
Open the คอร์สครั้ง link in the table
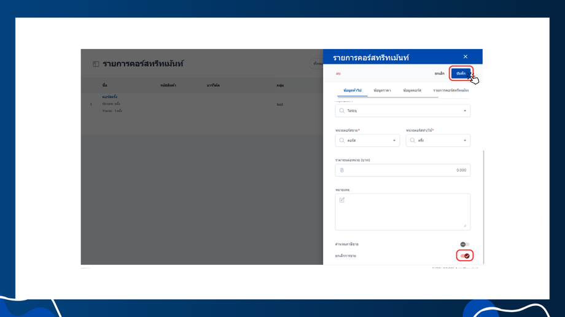(x=109, y=97)
